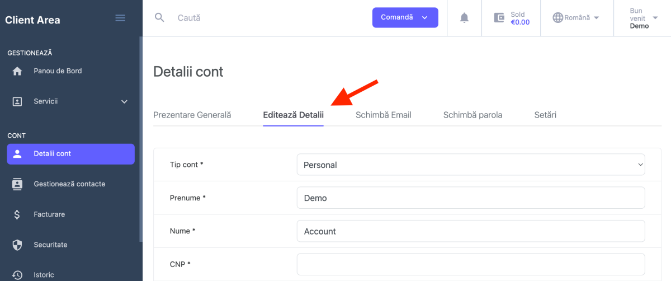Switch to Schimbă parola tab
The width and height of the screenshot is (671, 281).
(472, 115)
